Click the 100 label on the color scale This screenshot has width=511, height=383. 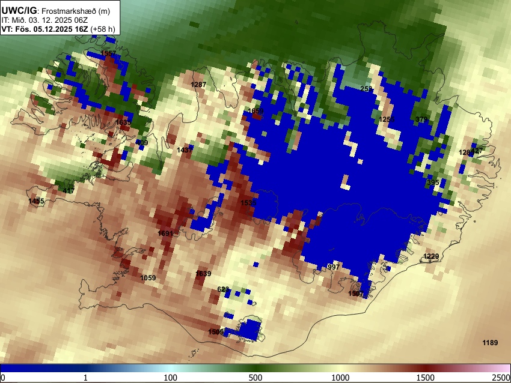tap(171, 378)
